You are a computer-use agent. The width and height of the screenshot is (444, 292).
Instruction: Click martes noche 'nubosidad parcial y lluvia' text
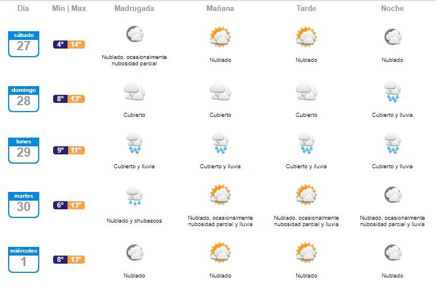[x=393, y=224]
